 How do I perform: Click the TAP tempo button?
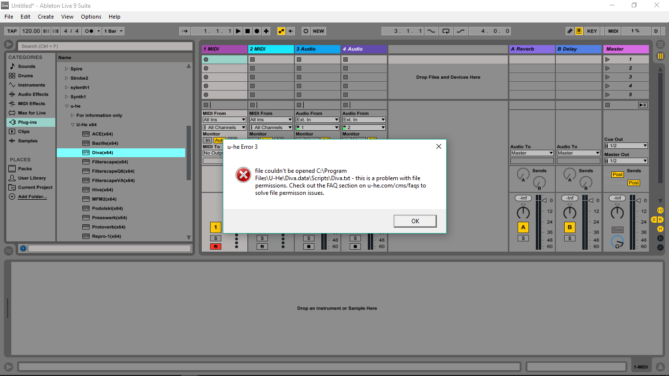[12, 31]
